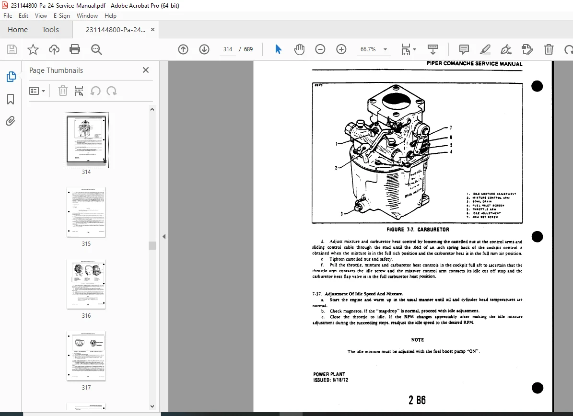Image resolution: width=573 pixels, height=416 pixels.
Task: Open the thumbnails options dropdown menu
Action: (x=37, y=91)
